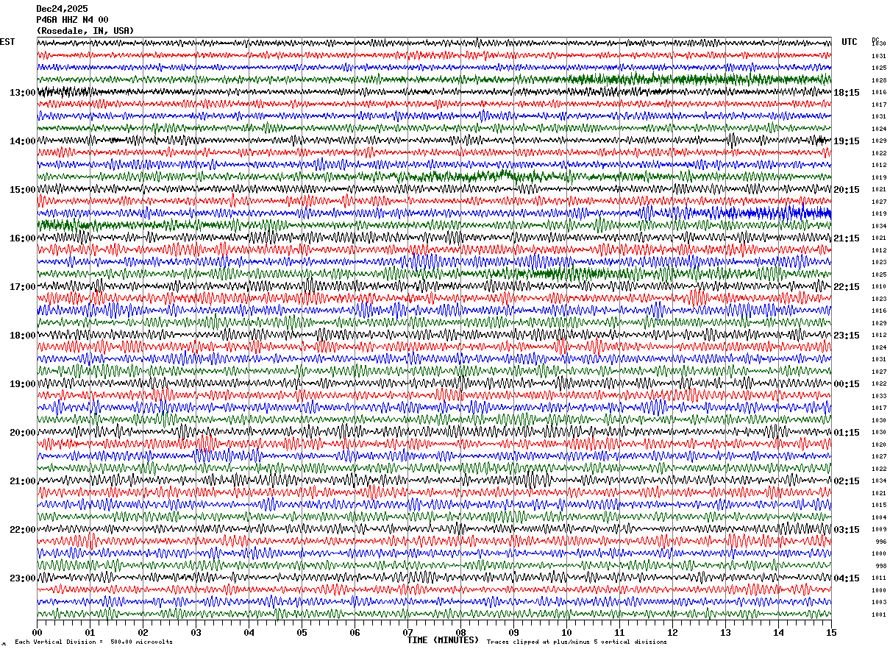Click DC offset value '1015'
The width and height of the screenshot is (890, 652).
[x=878, y=506]
